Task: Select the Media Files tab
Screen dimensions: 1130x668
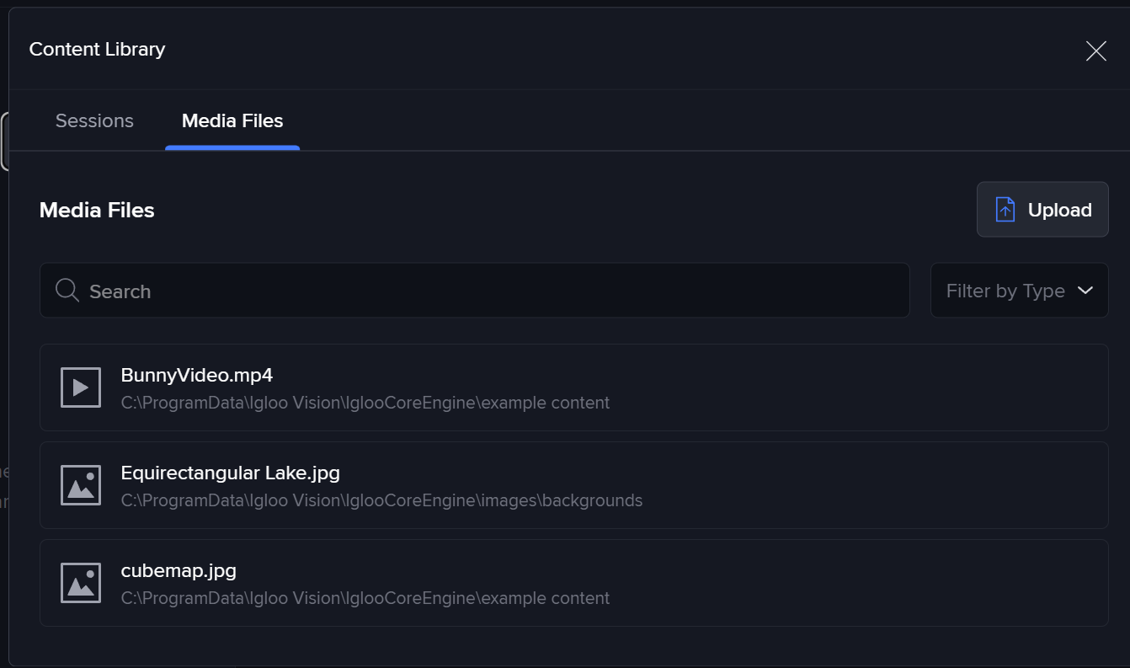Action: pyautogui.click(x=232, y=121)
